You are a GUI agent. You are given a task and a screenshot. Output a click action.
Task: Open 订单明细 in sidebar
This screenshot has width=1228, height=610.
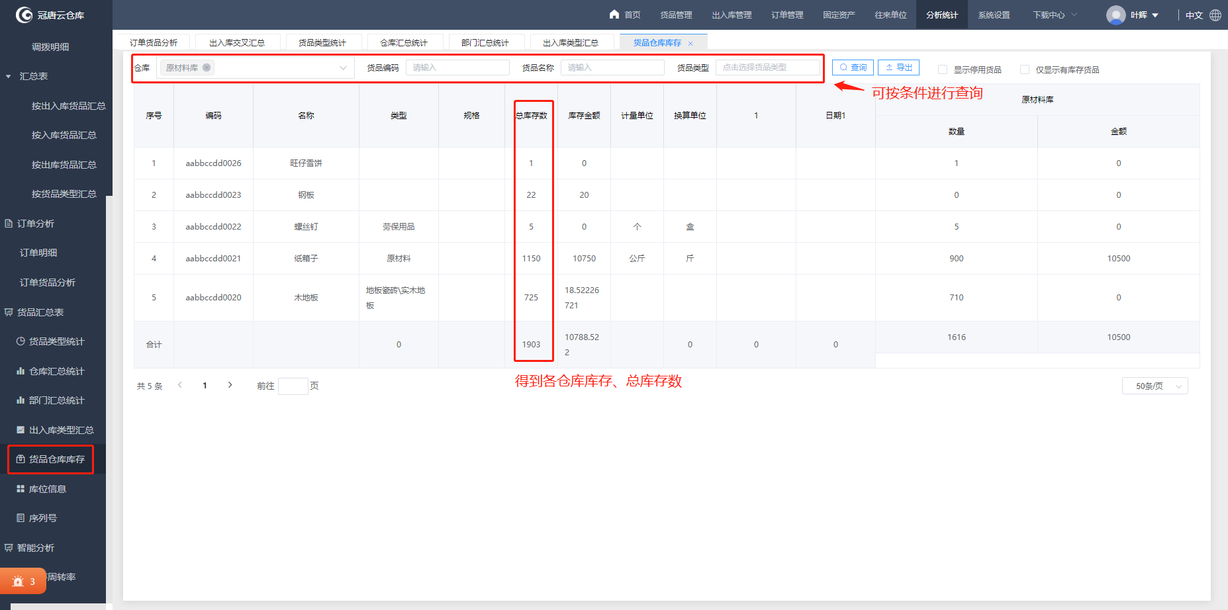pos(38,253)
